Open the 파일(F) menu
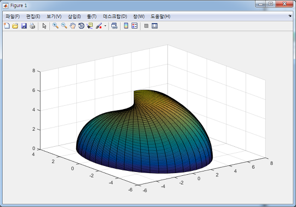Image resolution: width=296 pixels, height=207 pixels. click(13, 16)
